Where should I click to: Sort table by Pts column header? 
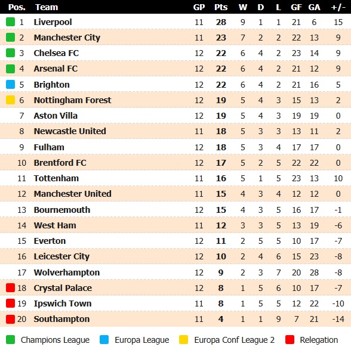[x=221, y=7]
